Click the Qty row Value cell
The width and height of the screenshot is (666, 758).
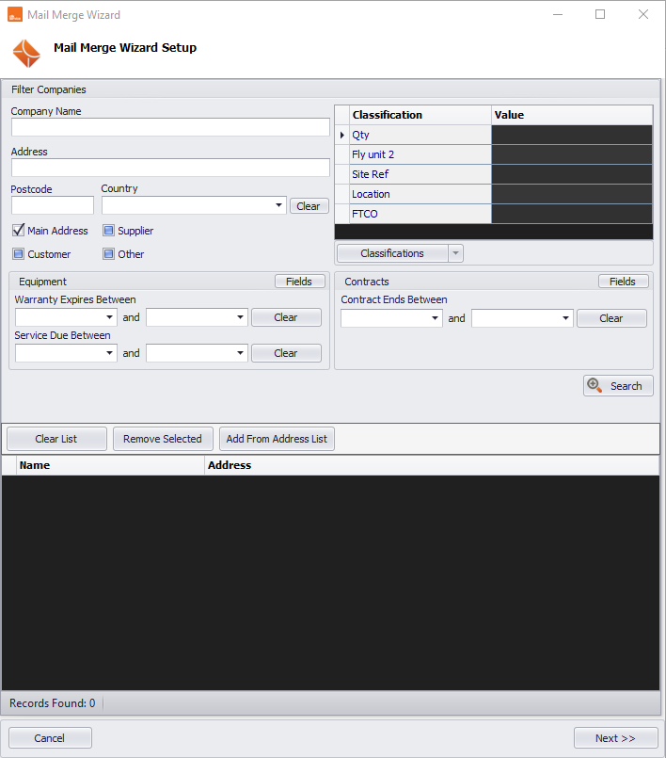pyautogui.click(x=572, y=135)
